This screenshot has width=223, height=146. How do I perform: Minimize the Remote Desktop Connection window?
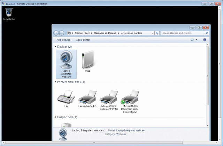[x=205, y=4]
